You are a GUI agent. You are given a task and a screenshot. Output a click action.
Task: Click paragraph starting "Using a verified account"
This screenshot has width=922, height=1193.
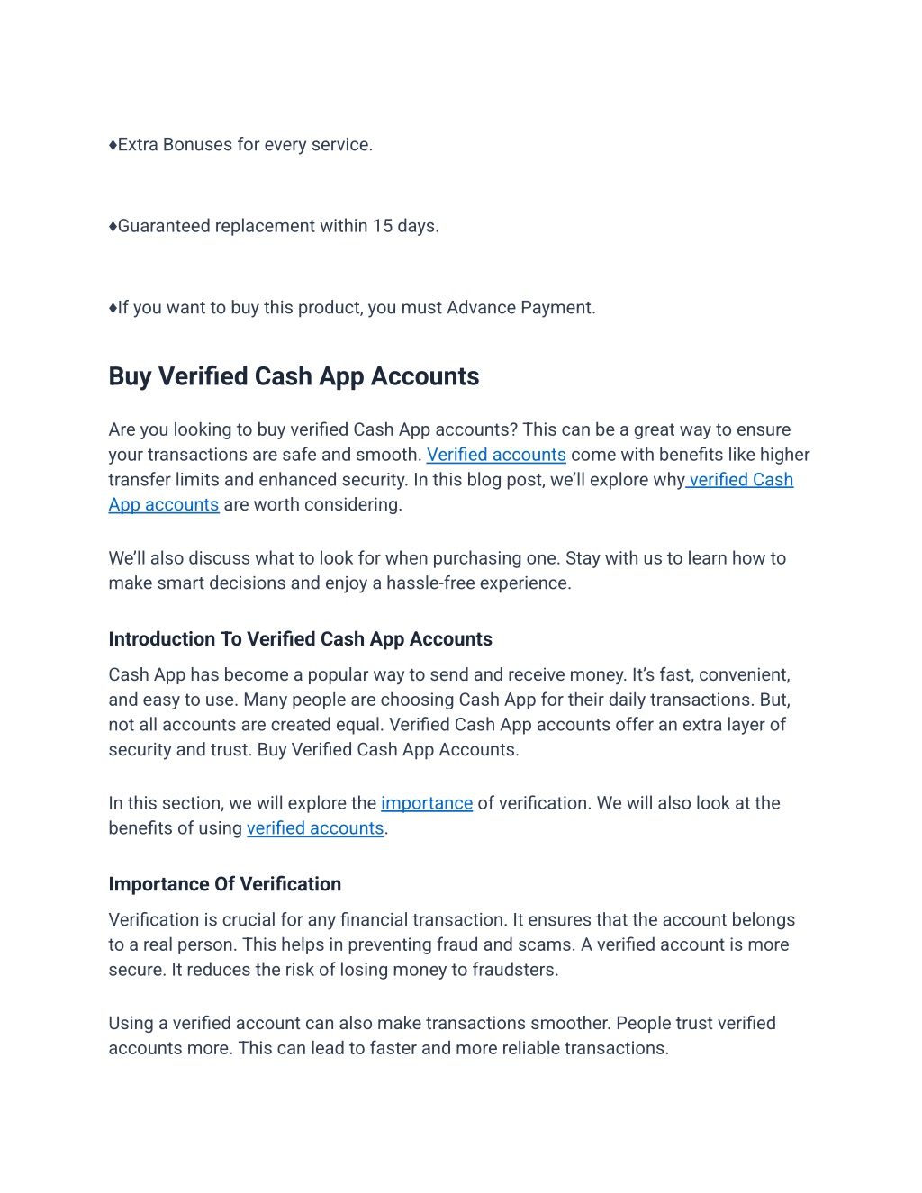pyautogui.click(x=442, y=1035)
